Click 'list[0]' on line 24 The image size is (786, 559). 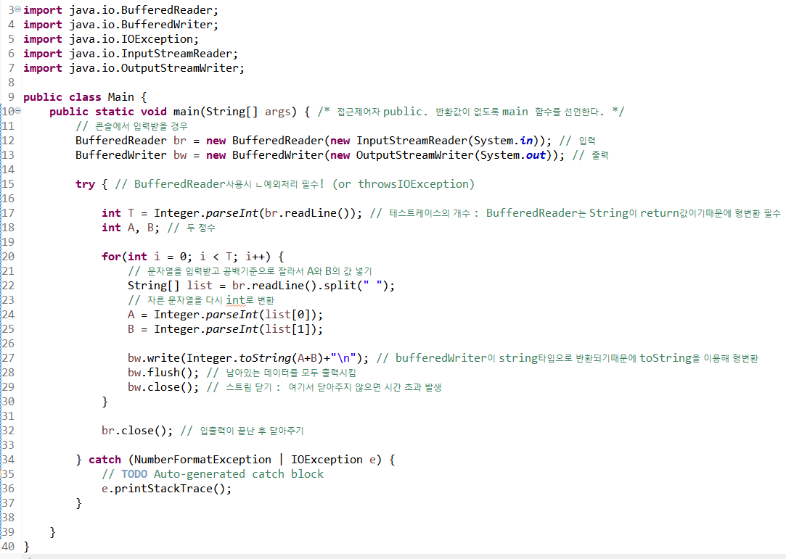tap(287, 315)
